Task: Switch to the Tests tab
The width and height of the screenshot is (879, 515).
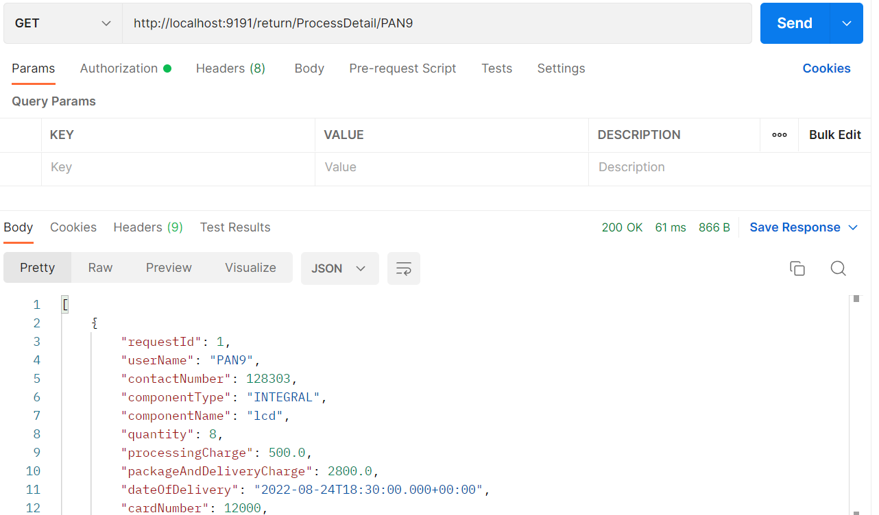Action: point(496,68)
